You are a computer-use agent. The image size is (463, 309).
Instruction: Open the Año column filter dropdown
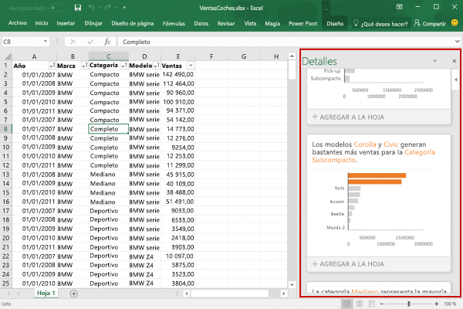point(52,66)
